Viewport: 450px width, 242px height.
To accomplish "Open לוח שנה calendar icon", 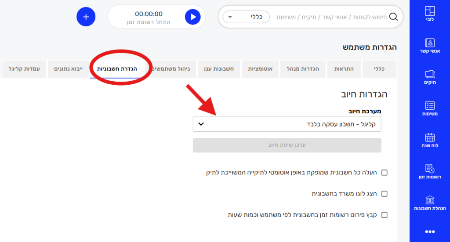I will pos(430,137).
